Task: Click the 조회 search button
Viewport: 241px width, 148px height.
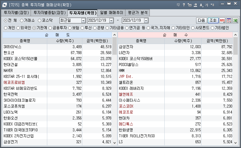Action: (213, 21)
